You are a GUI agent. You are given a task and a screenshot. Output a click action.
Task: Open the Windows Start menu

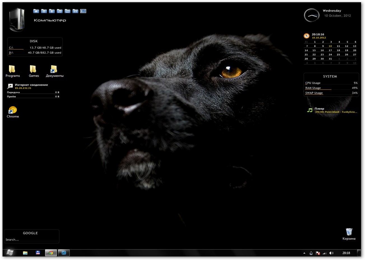click(x=10, y=253)
